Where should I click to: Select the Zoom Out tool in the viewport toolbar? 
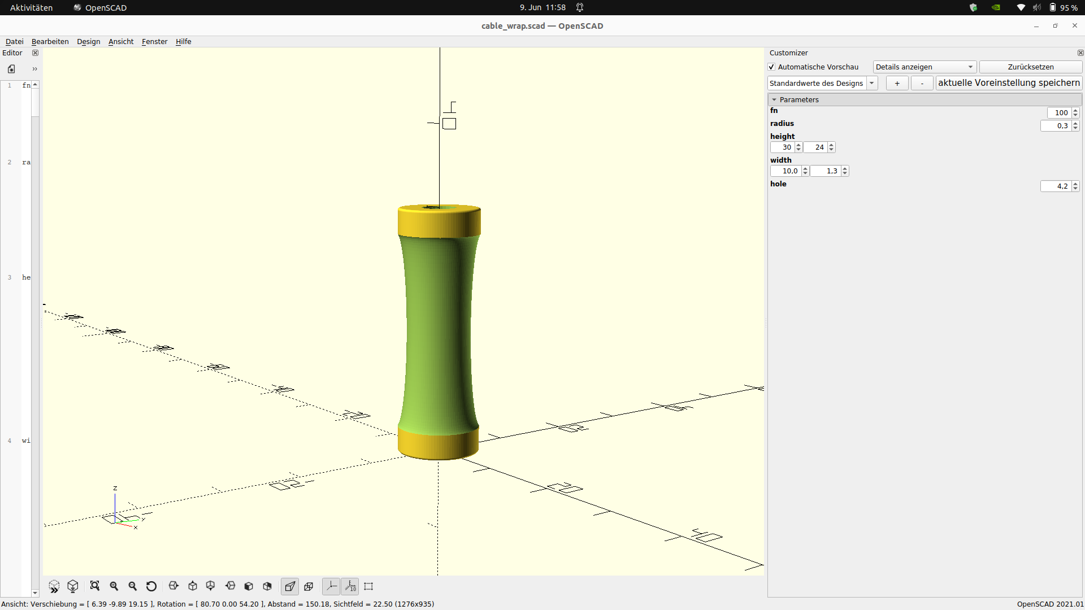click(132, 586)
